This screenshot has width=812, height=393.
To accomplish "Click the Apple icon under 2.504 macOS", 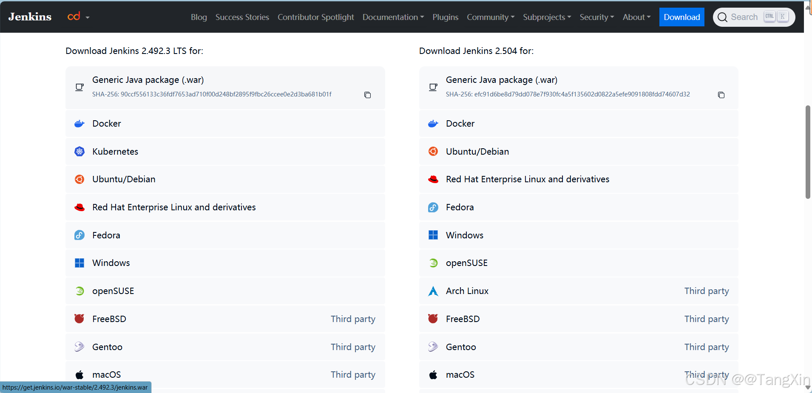I will (x=433, y=375).
